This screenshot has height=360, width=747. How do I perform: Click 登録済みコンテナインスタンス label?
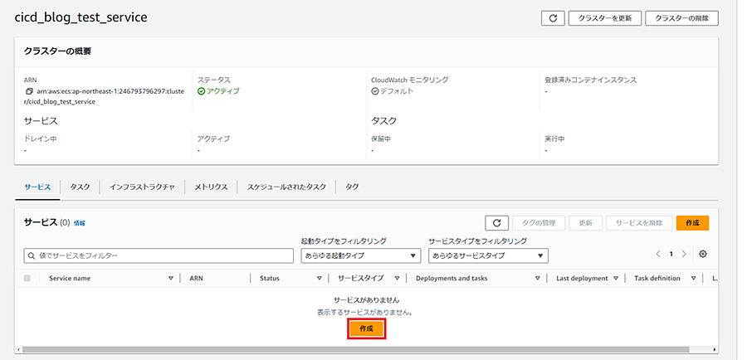click(x=591, y=80)
